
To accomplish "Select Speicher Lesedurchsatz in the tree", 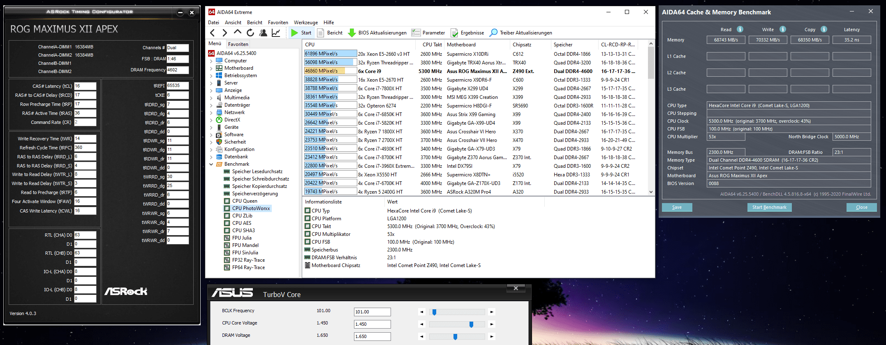I will click(257, 171).
